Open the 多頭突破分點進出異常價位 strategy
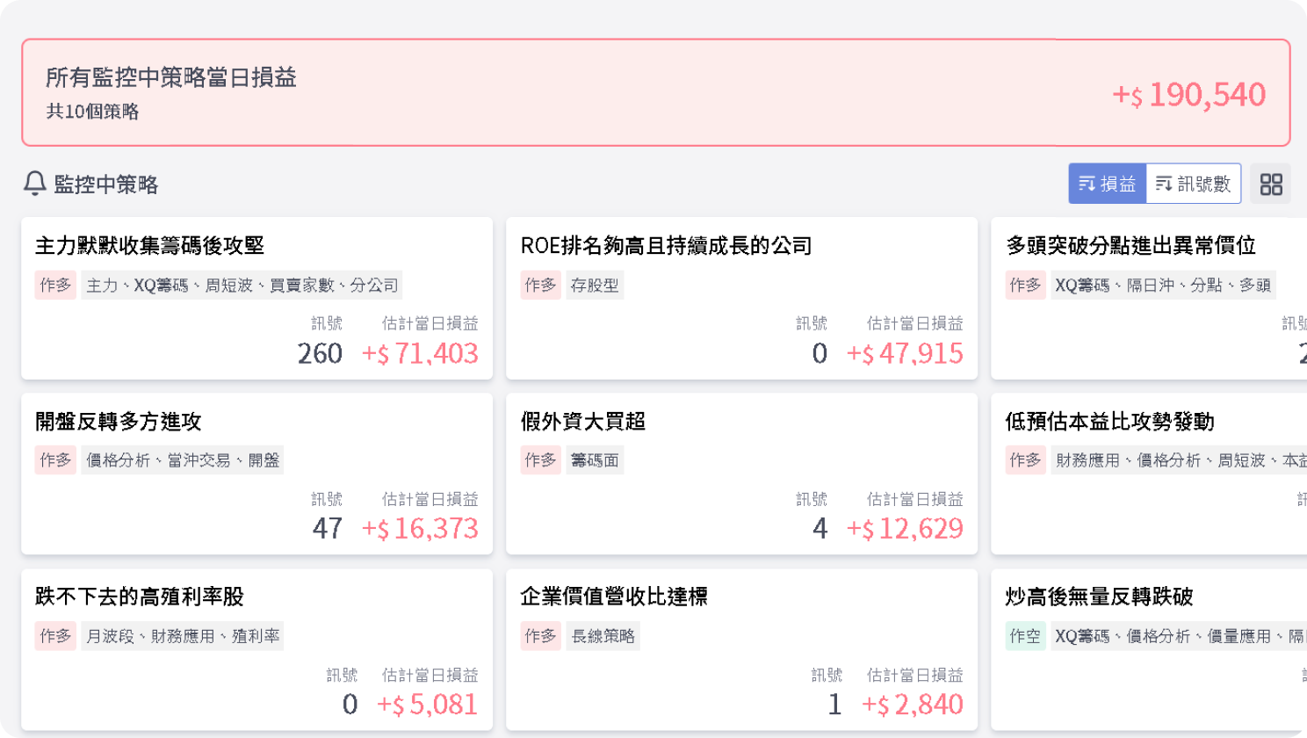1307x738 pixels. pos(1130,246)
